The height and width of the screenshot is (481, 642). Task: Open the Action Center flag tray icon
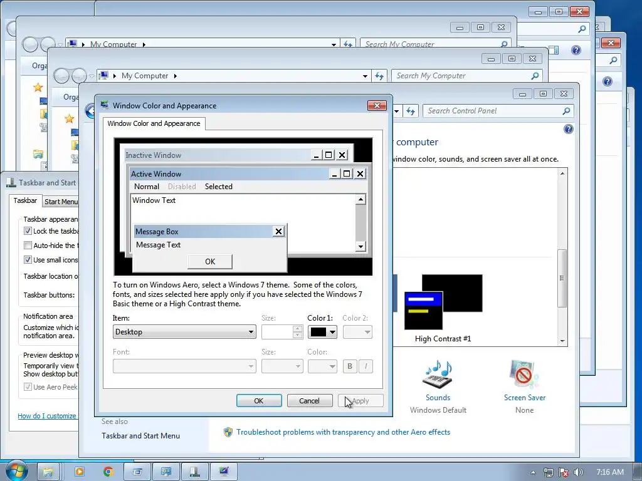(564, 472)
